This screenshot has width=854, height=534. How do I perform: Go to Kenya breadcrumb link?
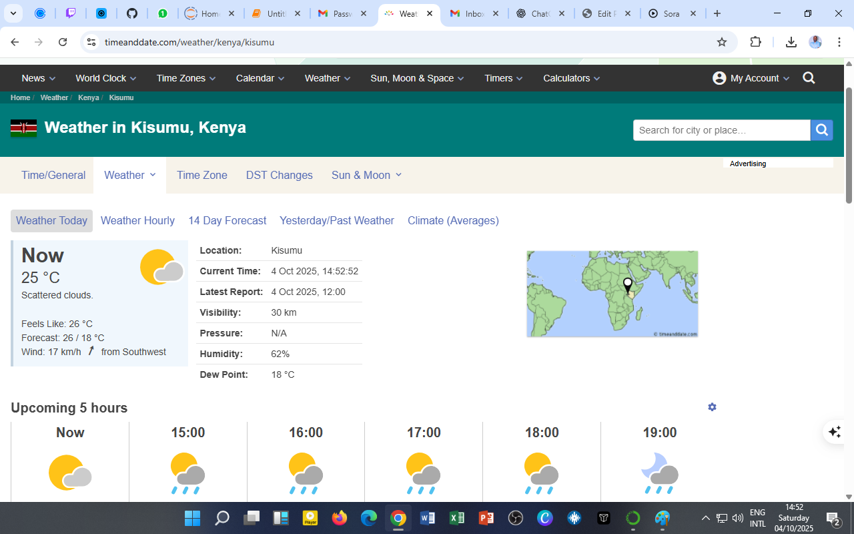[x=88, y=97]
